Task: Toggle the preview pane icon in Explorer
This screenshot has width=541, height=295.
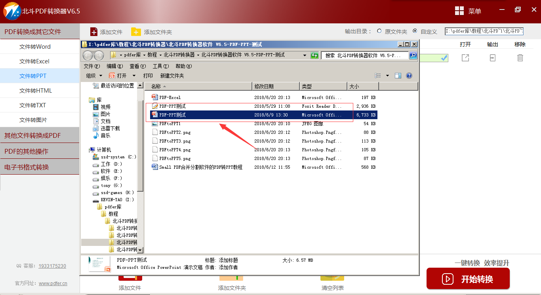Action: (x=398, y=76)
